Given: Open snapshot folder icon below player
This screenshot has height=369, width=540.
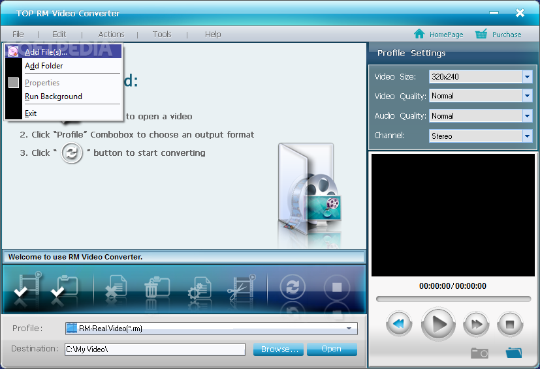Looking at the screenshot, I should pyautogui.click(x=514, y=353).
